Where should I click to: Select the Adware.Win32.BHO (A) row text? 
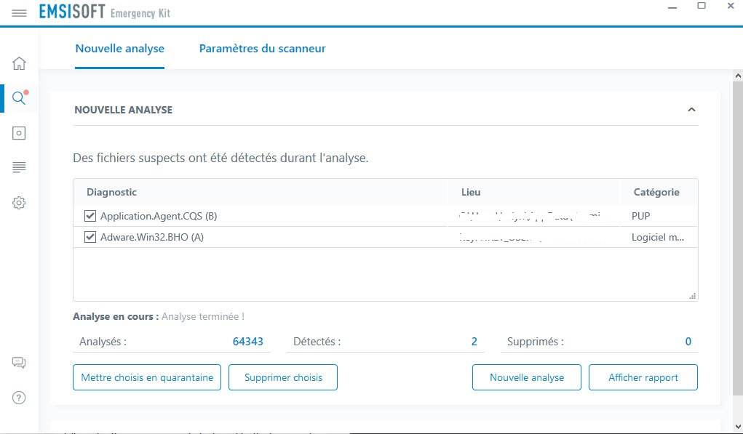tap(152, 237)
